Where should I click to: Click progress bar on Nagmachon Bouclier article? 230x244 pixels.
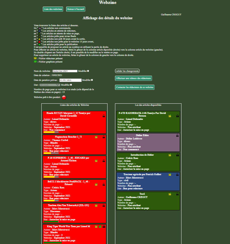51,153
